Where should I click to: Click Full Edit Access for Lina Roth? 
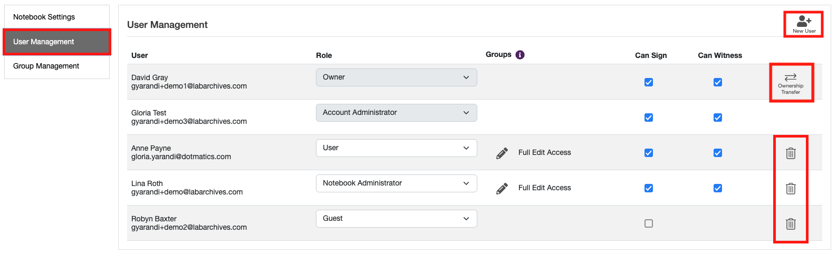[544, 188]
